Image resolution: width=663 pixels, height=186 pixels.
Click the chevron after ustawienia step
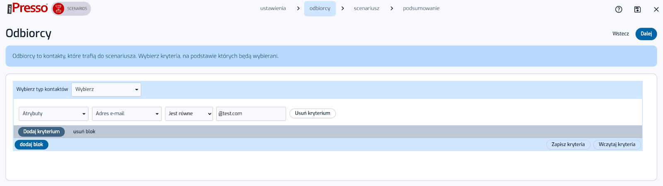[x=298, y=8]
